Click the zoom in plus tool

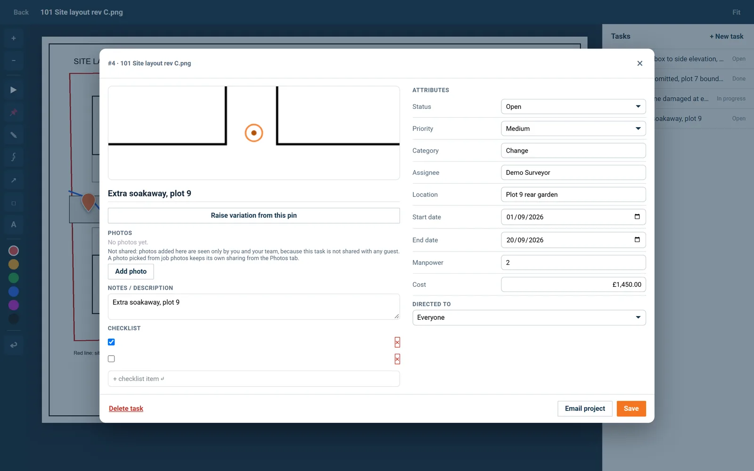click(14, 38)
